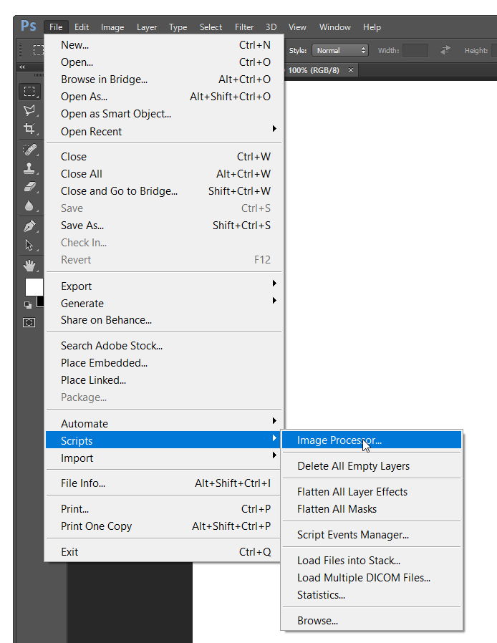The height and width of the screenshot is (643, 497).
Task: Select the Clone Stamp tool
Action: pyautogui.click(x=29, y=168)
